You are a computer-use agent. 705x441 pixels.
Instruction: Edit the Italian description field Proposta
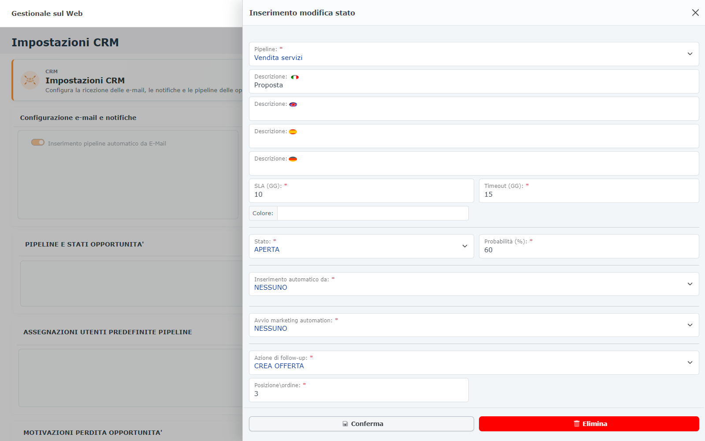(x=474, y=81)
